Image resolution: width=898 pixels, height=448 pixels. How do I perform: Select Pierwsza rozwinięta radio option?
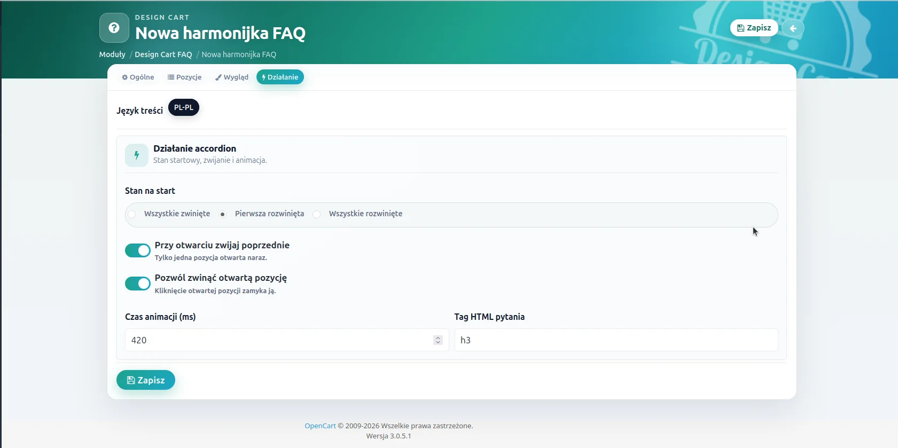223,214
